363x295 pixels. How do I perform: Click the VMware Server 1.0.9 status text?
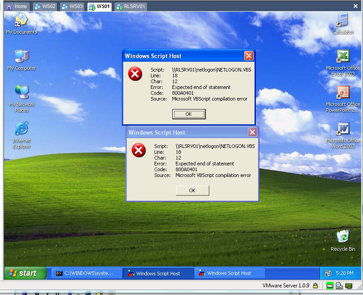tap(286, 286)
